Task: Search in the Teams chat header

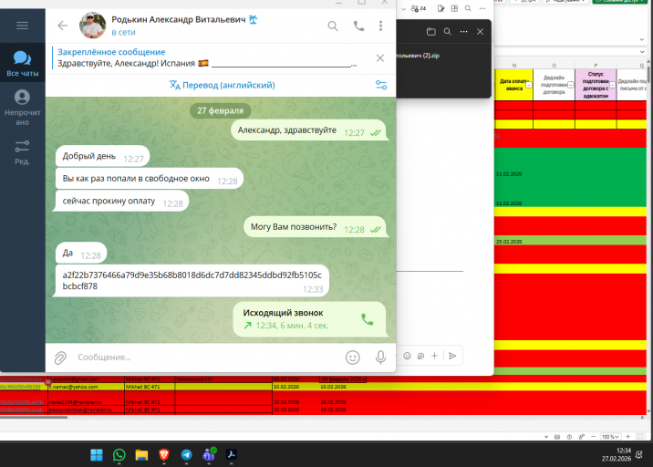Action: 468,8
